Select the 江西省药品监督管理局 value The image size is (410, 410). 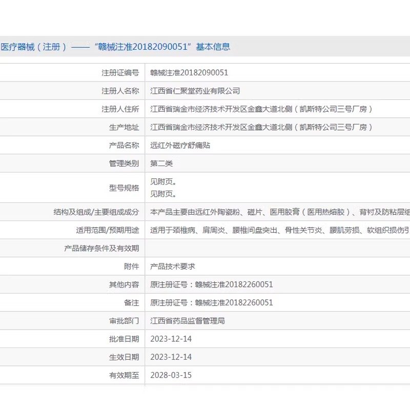[188, 321]
